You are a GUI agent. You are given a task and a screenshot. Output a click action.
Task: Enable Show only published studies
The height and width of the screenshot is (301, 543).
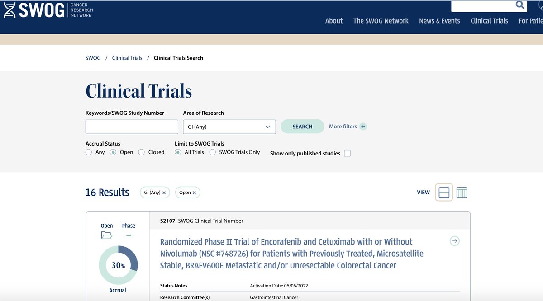tap(347, 153)
